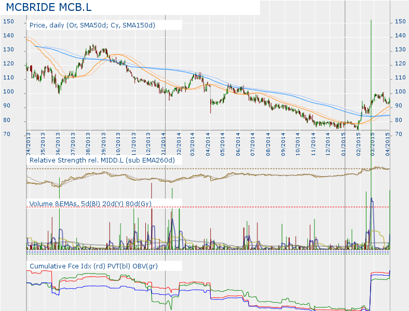The height and width of the screenshot is (311, 409).
Task: Click the 12/2013 date axis label
Action: [148, 144]
